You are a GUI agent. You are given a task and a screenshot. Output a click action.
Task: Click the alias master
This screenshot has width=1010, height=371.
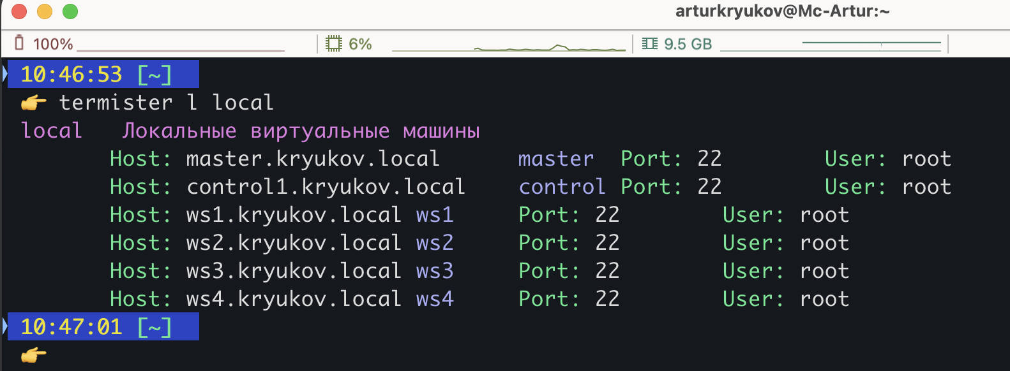(556, 159)
